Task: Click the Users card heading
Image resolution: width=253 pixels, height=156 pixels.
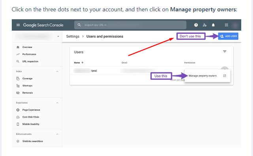Action: [x=79, y=52]
